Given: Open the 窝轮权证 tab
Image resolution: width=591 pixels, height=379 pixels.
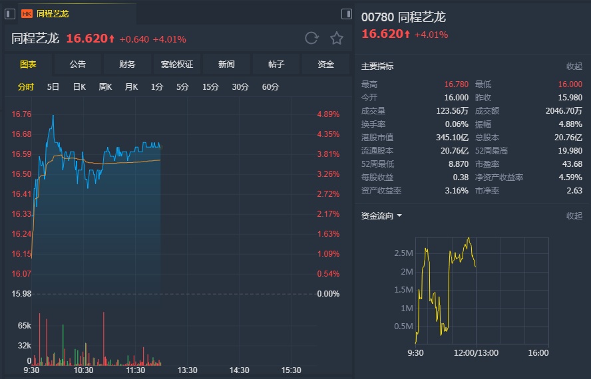Looking at the screenshot, I should coord(176,64).
